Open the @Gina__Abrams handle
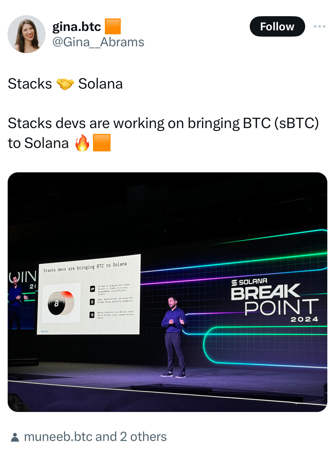This screenshot has width=335, height=452. pos(98,42)
